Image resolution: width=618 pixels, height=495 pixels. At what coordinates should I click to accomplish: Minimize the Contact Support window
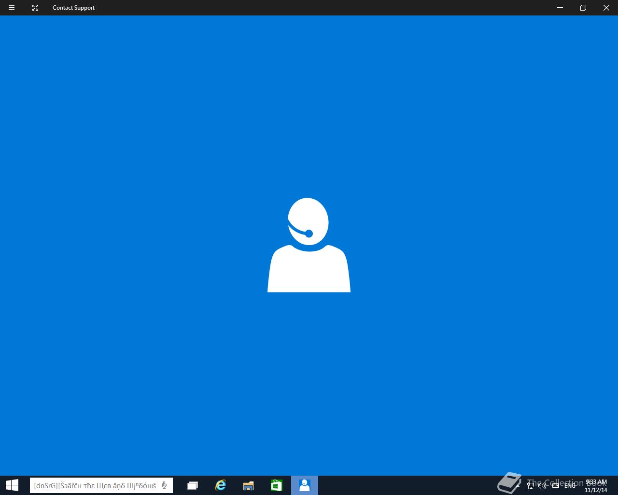point(560,8)
